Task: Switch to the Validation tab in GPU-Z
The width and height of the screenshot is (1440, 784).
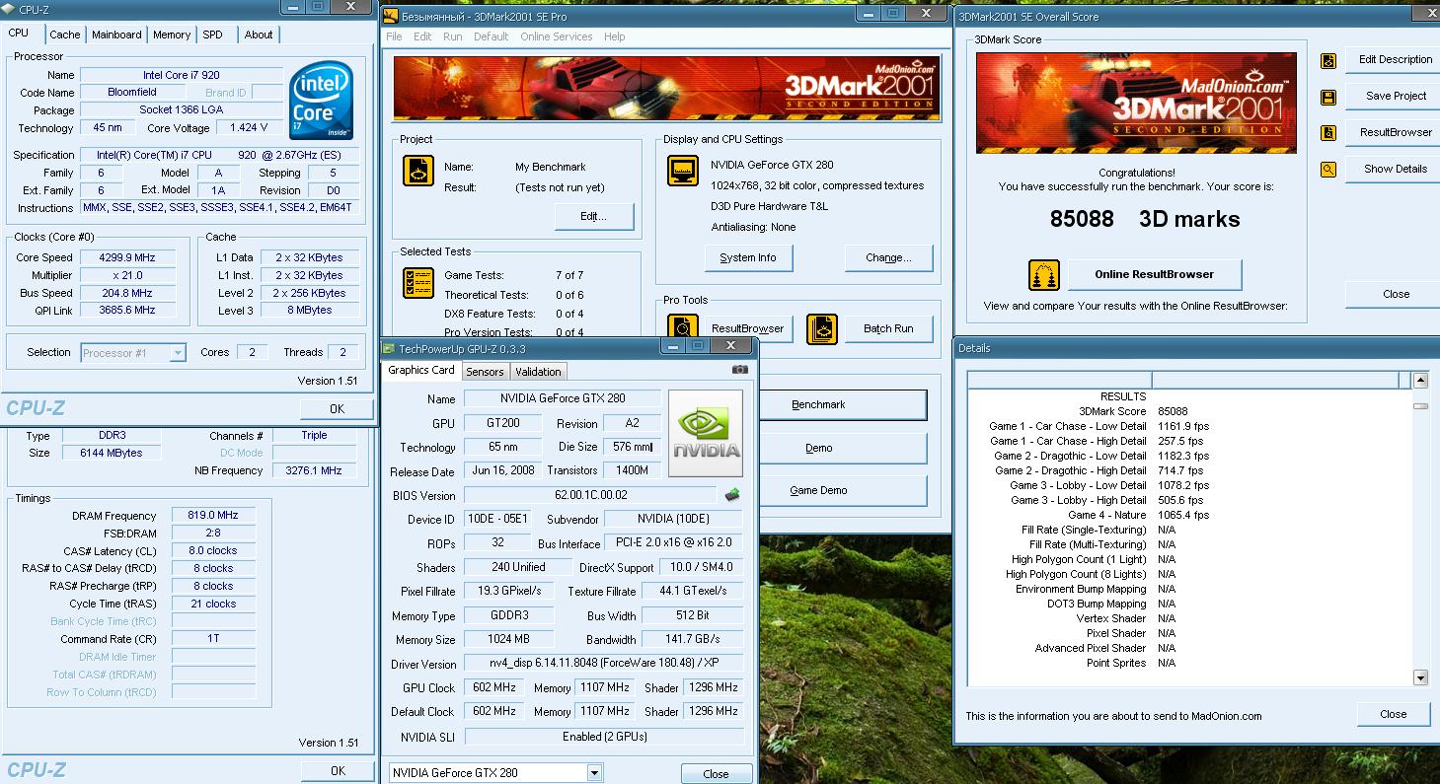Action: 538,372
